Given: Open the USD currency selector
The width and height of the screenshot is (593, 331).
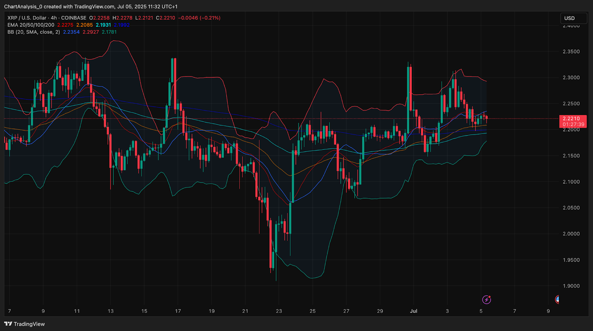Looking at the screenshot, I should 573,18.
